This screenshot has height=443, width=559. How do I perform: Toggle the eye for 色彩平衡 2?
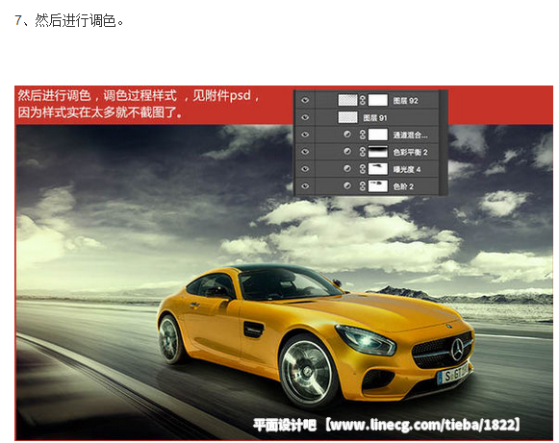(x=305, y=152)
